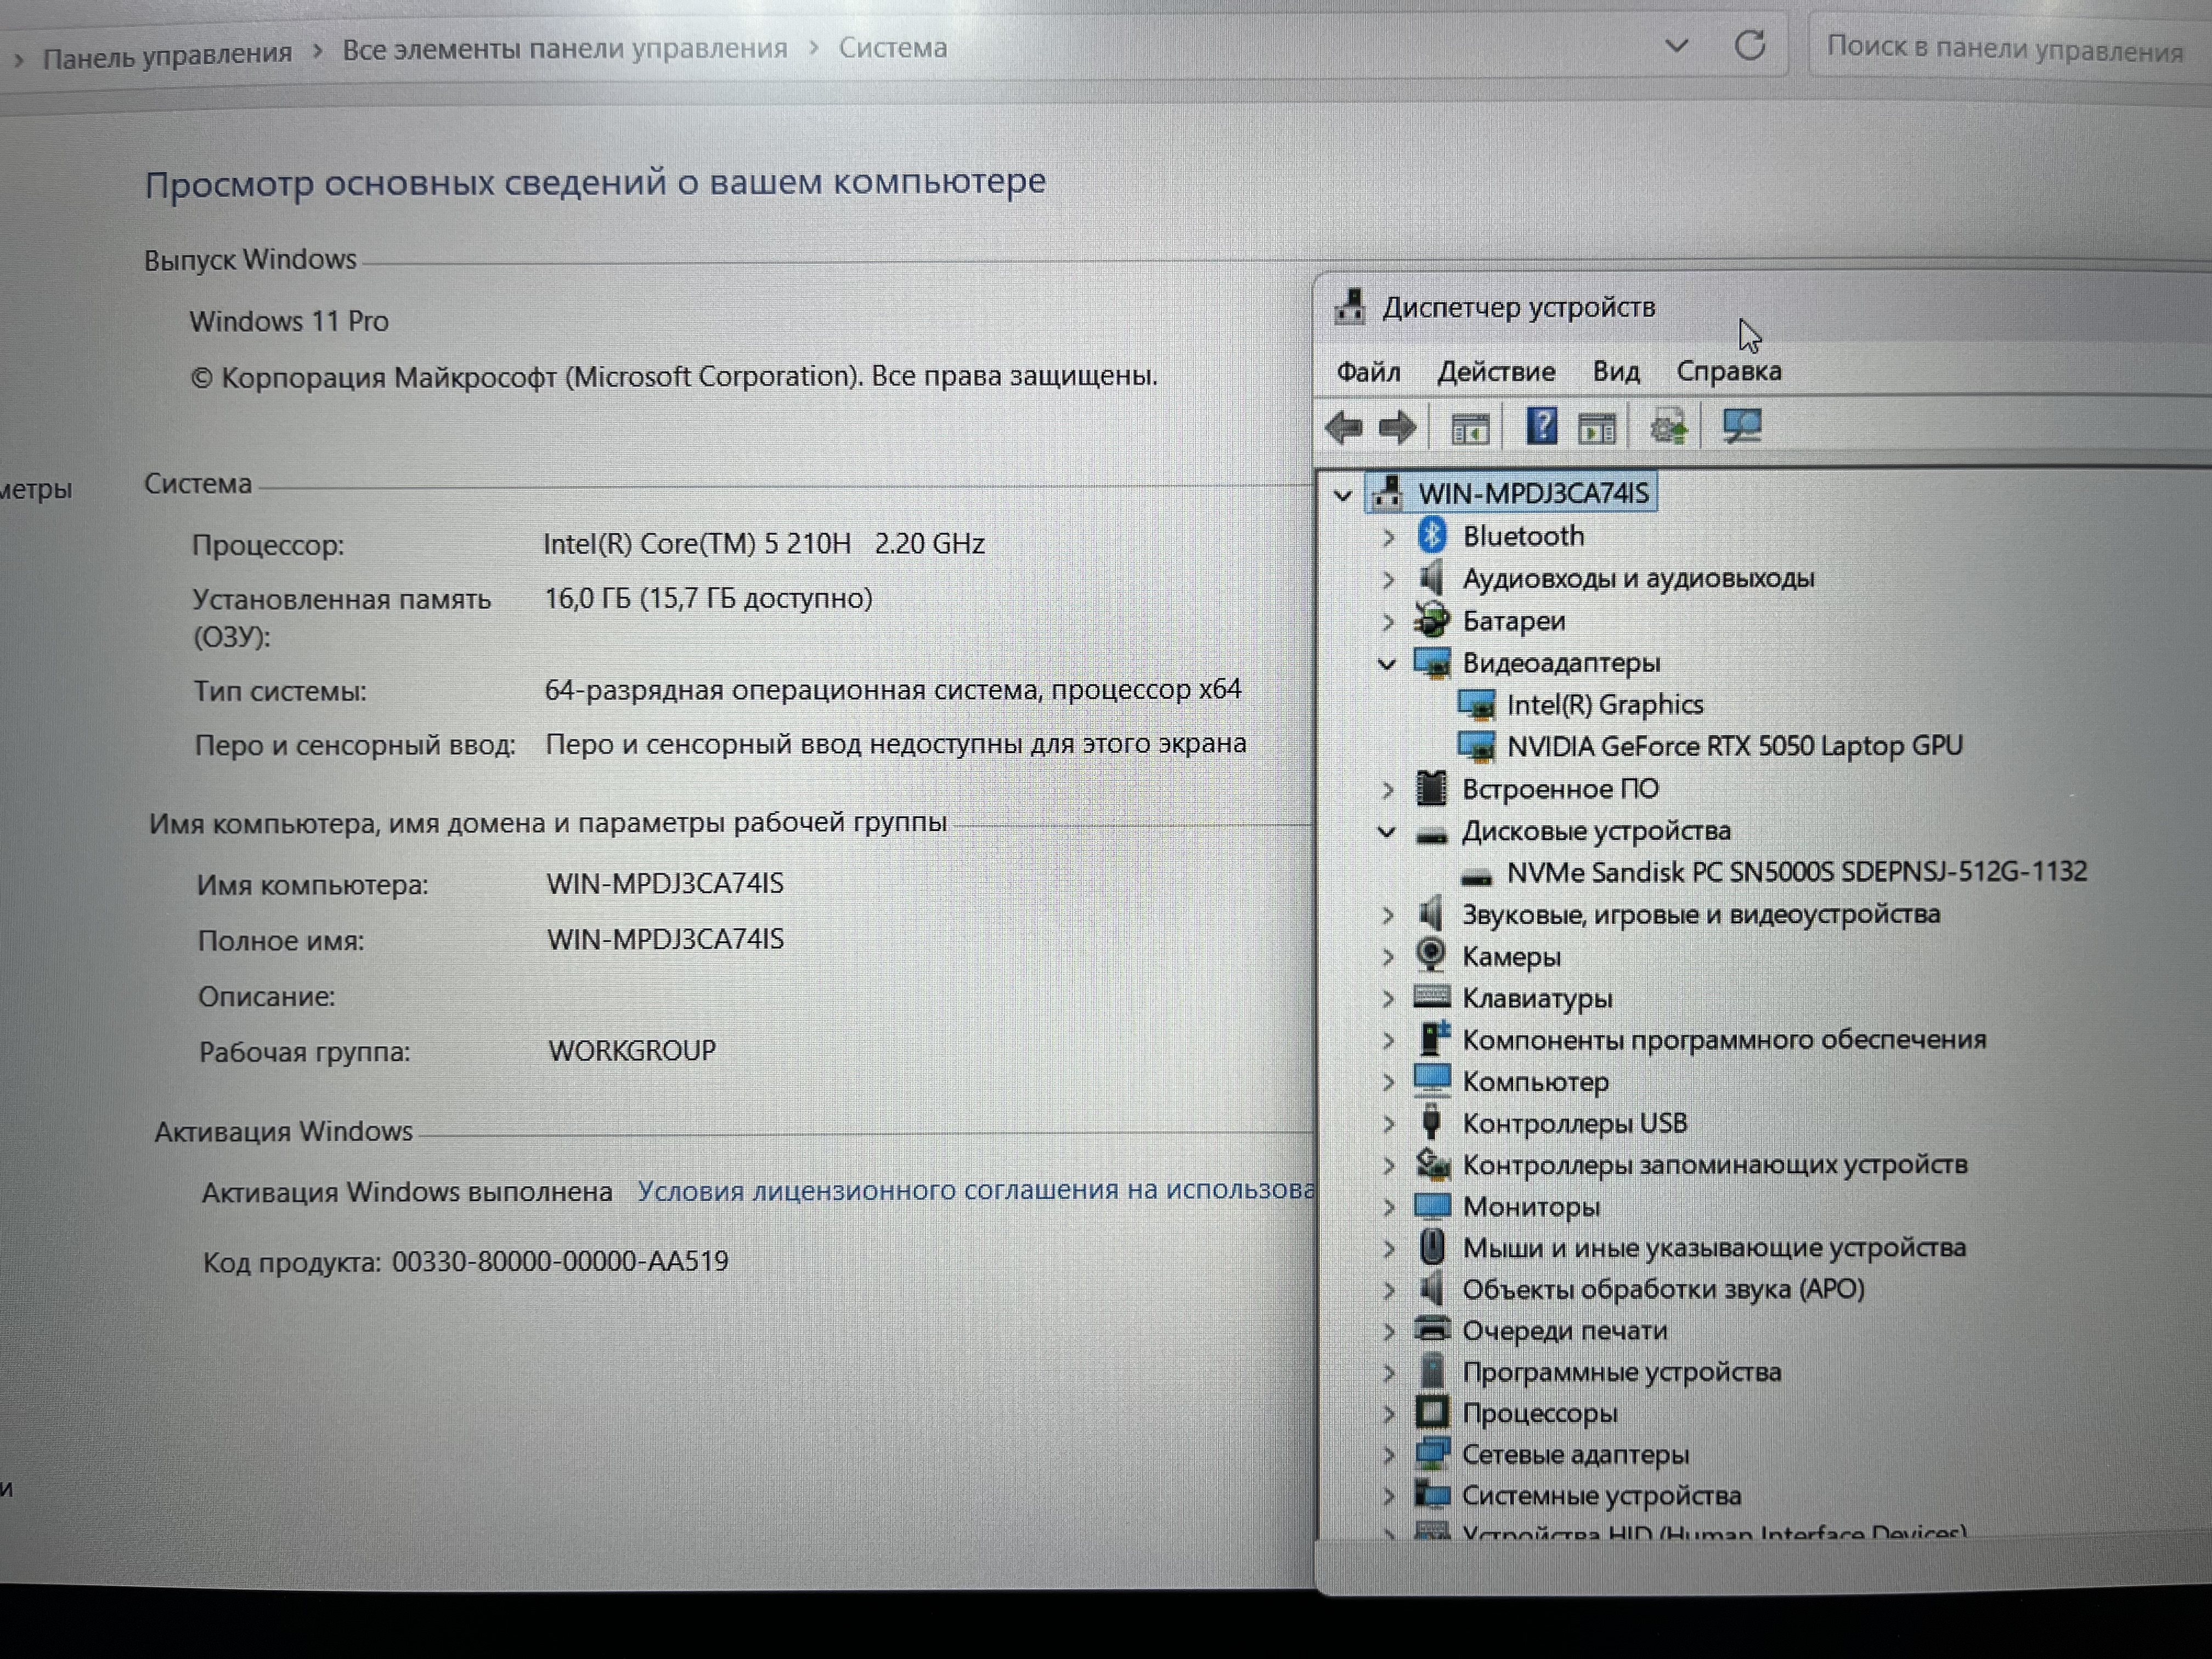Viewport: 2212px width, 1659px height.
Task: Open the Действие menu
Action: click(1495, 372)
